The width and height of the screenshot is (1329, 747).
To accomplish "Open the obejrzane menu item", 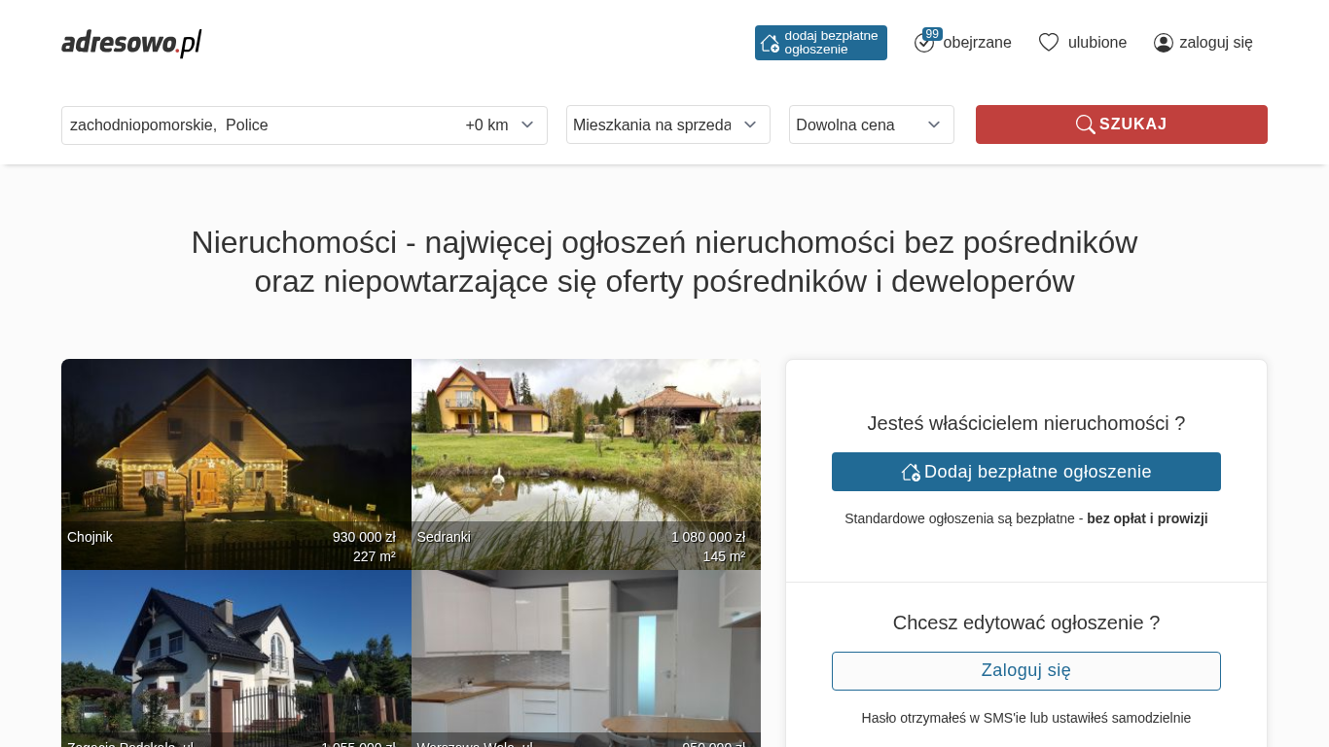I will tap(977, 43).
